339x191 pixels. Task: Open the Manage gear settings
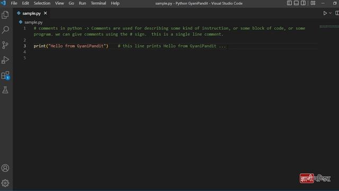pyautogui.click(x=5, y=183)
